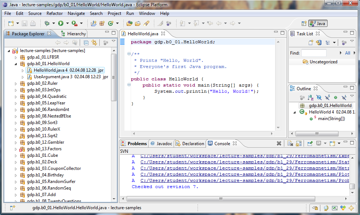This screenshot has height=215, width=360.
Task: Create a new Java package via toolbar icon
Action: point(102,23)
